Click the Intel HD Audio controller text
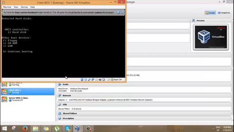This screenshot has height=132, width=234. point(76,91)
